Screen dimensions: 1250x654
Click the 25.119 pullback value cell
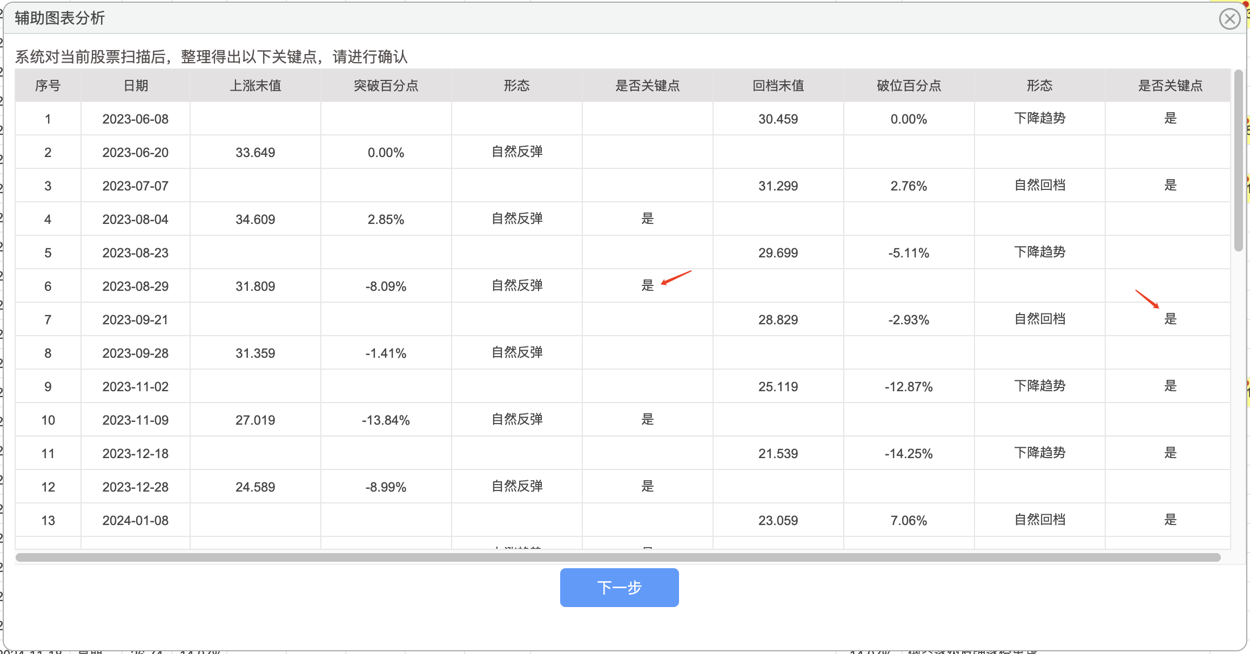[x=778, y=386]
